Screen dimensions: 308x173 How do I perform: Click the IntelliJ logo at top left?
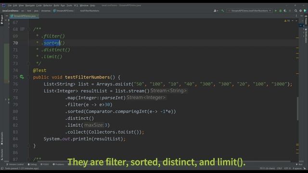3,5
